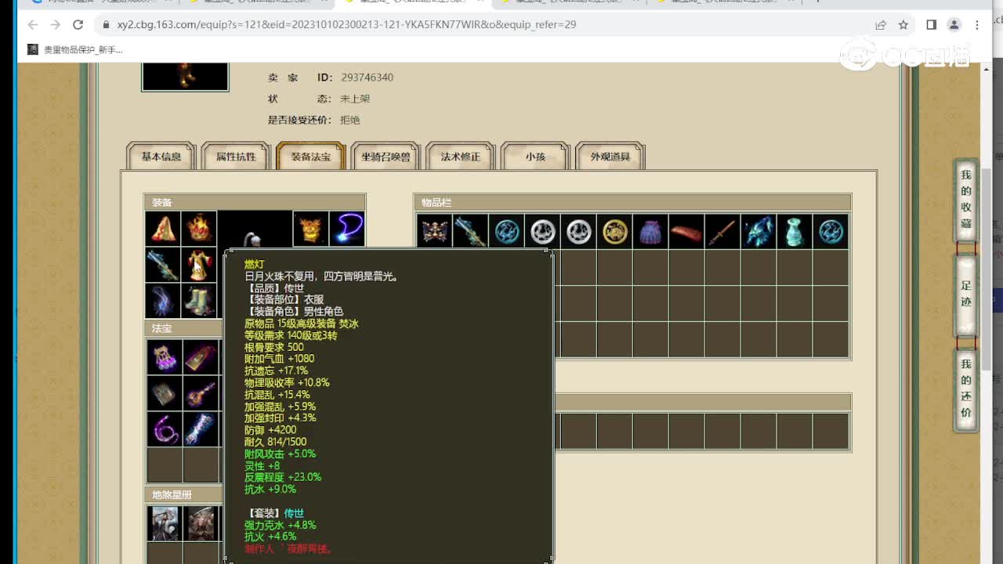
Task: Select the red cone hat equipment icon
Action: [163, 229]
